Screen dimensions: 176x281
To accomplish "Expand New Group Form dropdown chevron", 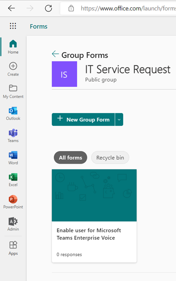I will coord(119,119).
